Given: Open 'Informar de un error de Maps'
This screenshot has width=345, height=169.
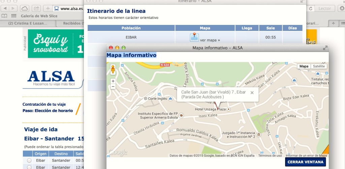Looking at the screenshot, I should pyautogui.click(x=306, y=156).
